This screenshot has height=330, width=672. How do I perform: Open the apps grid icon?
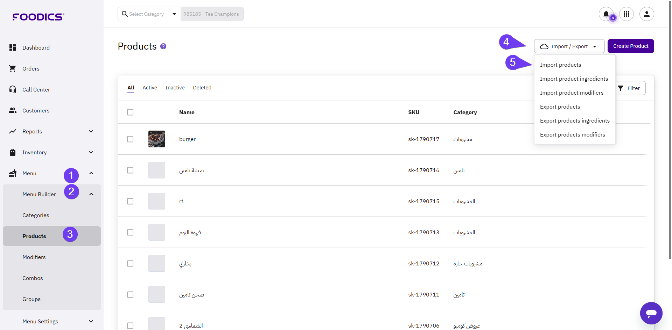(626, 14)
